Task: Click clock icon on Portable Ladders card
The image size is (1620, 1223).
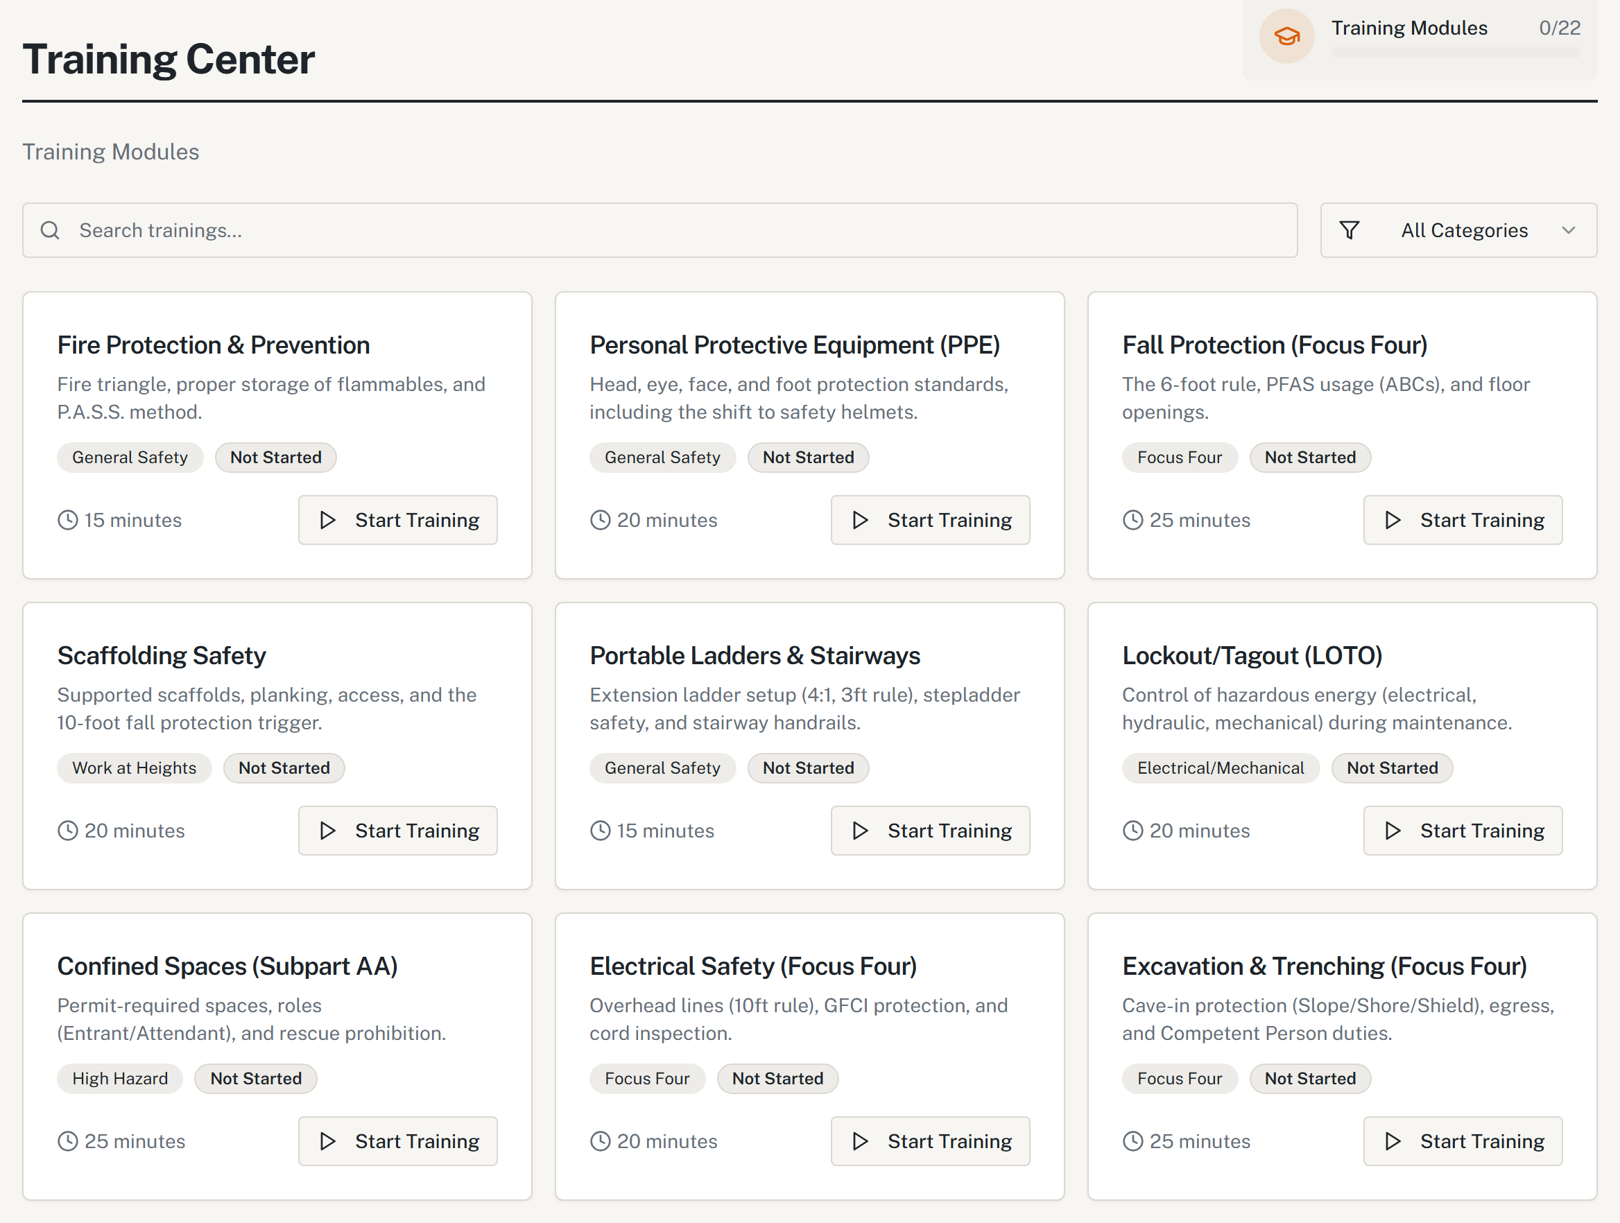Action: (x=600, y=831)
